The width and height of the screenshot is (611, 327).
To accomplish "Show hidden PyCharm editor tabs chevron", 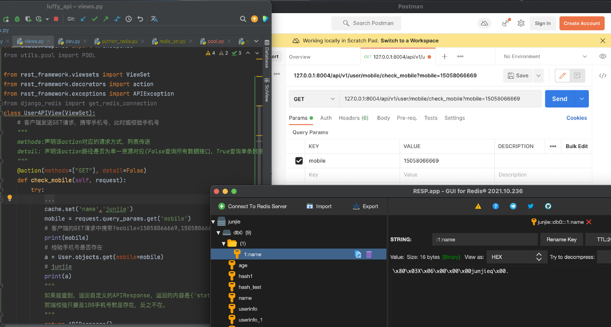I will coord(256,41).
